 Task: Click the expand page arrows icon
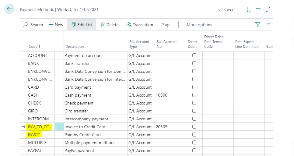point(268,9)
